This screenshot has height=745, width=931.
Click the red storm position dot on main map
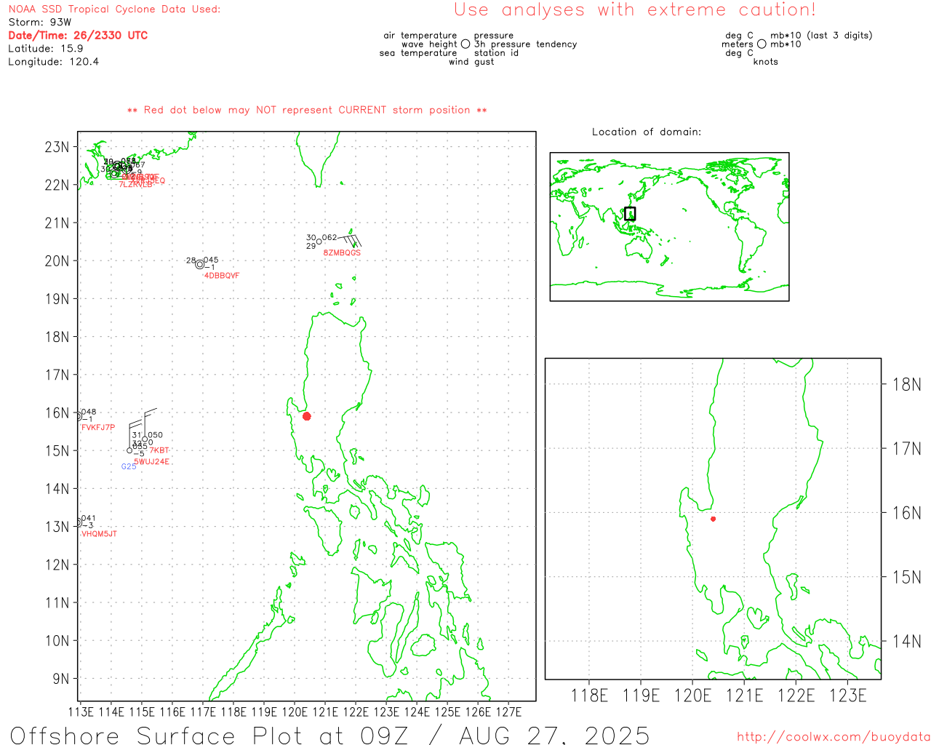pos(306,416)
